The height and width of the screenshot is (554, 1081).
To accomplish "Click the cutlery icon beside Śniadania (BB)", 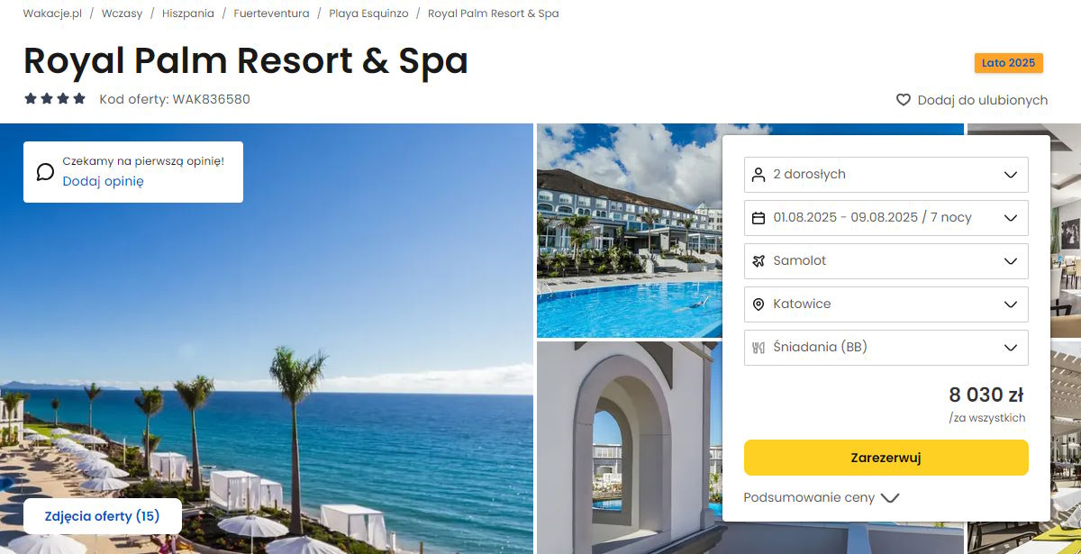I will pyautogui.click(x=759, y=348).
